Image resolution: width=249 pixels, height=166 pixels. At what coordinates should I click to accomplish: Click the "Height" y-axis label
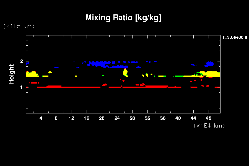11,74
